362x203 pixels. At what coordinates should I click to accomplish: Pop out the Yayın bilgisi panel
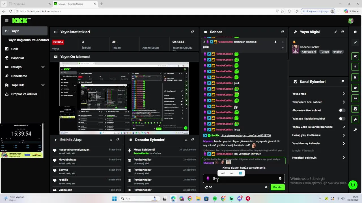click(x=342, y=32)
